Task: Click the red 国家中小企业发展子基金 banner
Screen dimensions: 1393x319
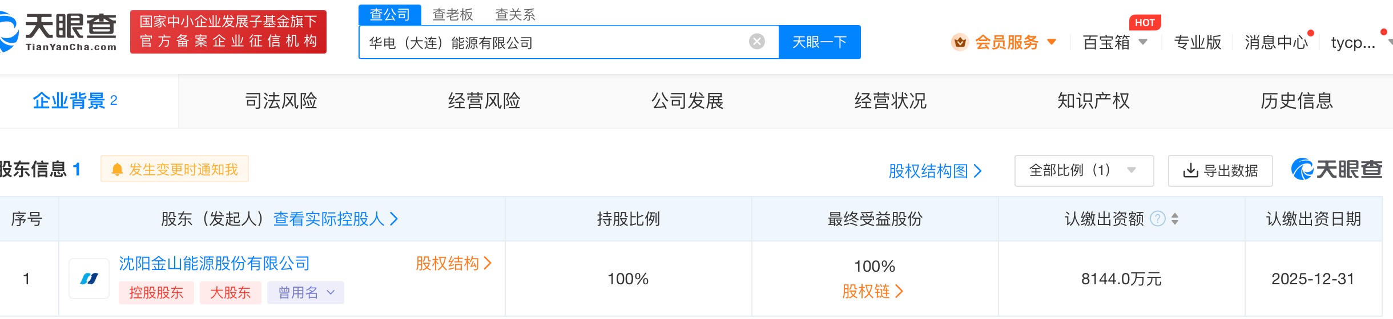Action: click(x=228, y=32)
